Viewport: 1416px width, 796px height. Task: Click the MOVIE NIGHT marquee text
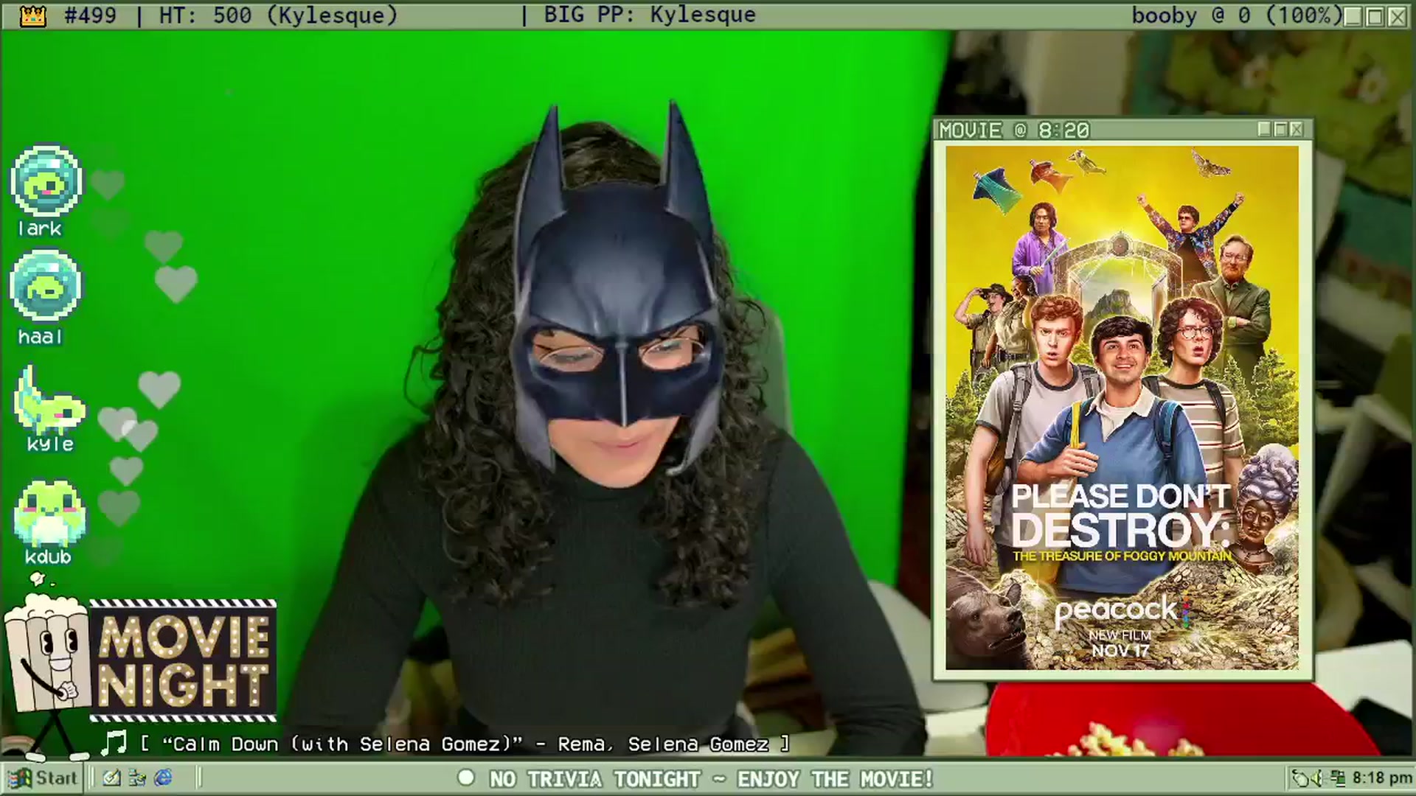point(183,661)
